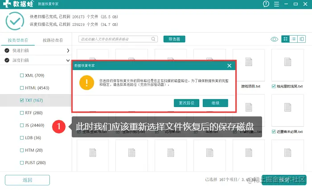Click the search magnifier icon
312x190 pixels.
click(x=153, y=39)
